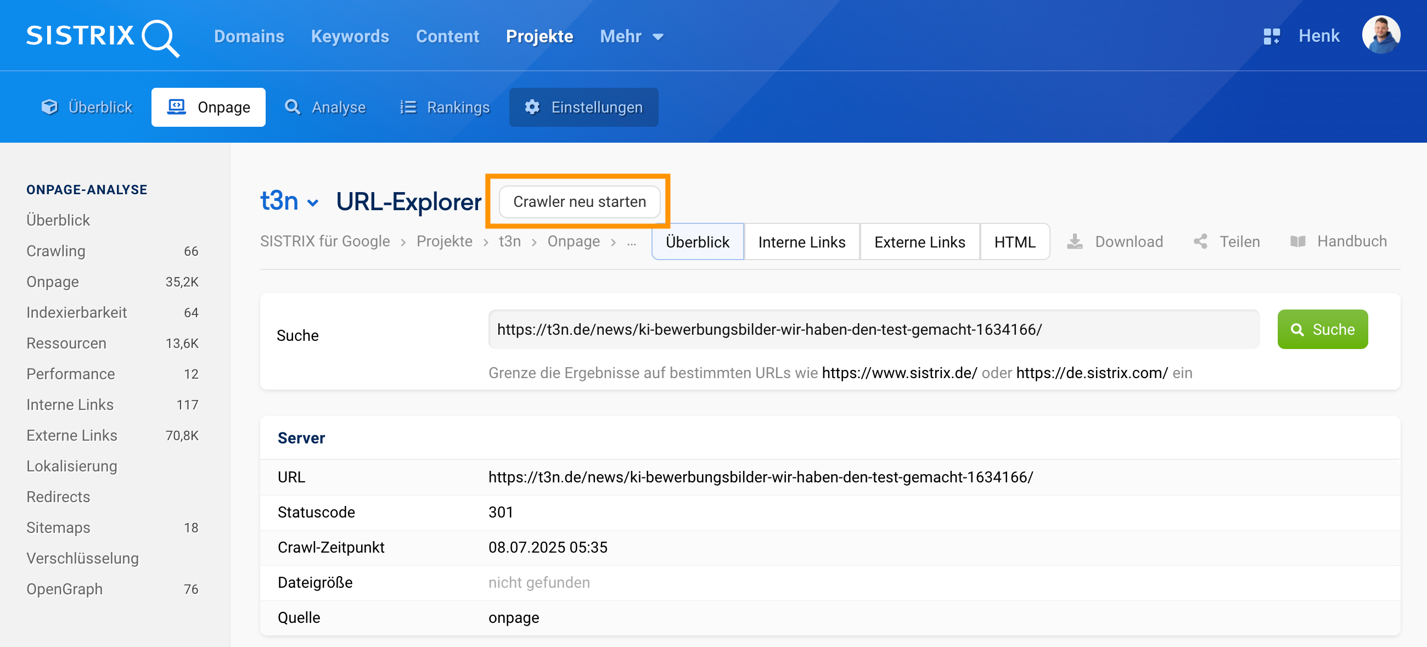Click the green Suche button
Screen dimensions: 1427x647
pos(1322,330)
